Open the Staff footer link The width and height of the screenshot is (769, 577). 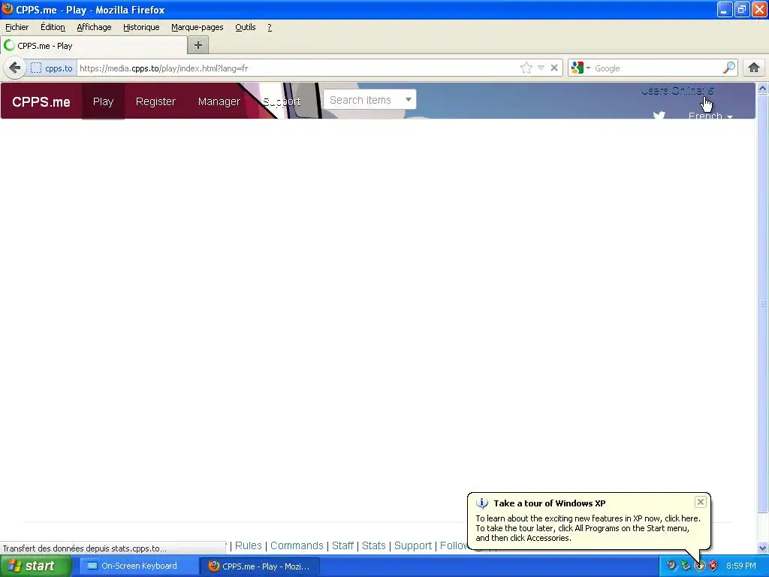[x=342, y=545]
